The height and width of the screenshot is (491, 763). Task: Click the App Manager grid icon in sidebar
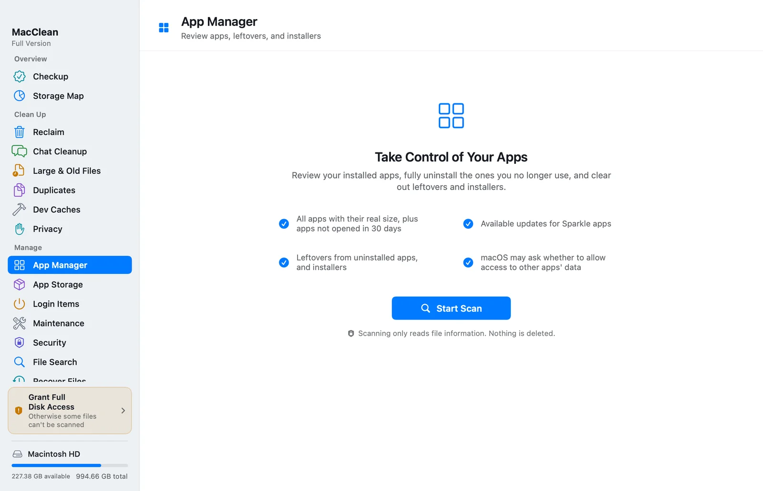pos(20,265)
